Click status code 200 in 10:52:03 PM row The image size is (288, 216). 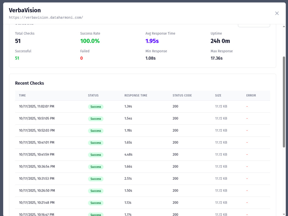175,130
